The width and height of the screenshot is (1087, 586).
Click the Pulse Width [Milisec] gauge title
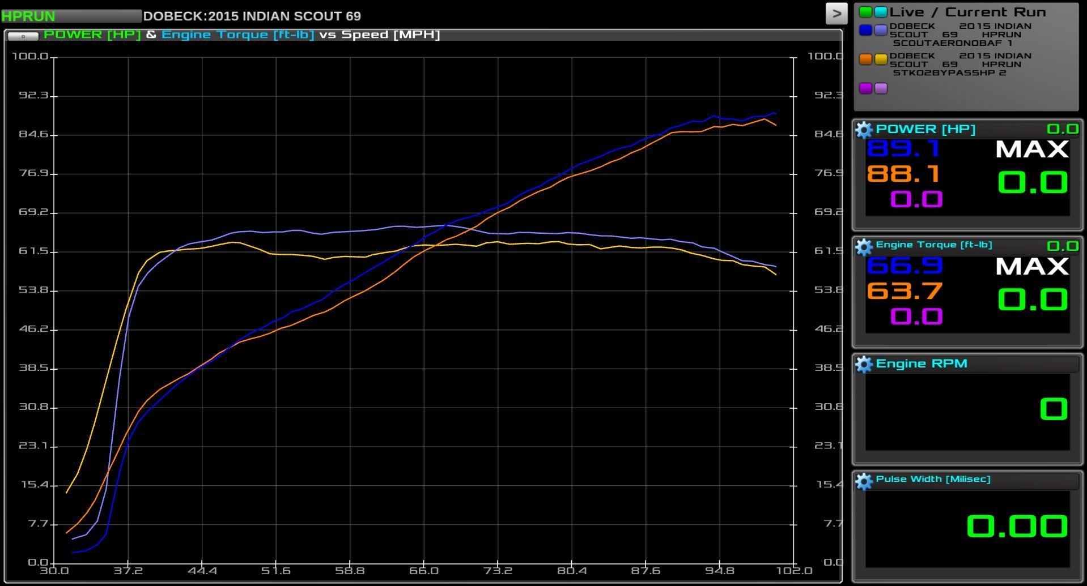[x=933, y=479]
